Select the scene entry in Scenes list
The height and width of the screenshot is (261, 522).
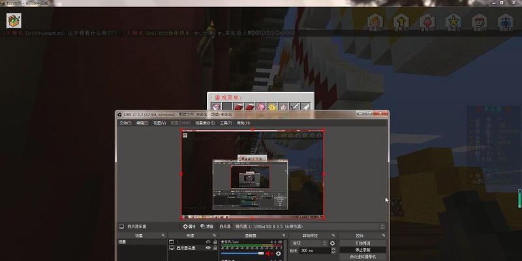(142, 242)
